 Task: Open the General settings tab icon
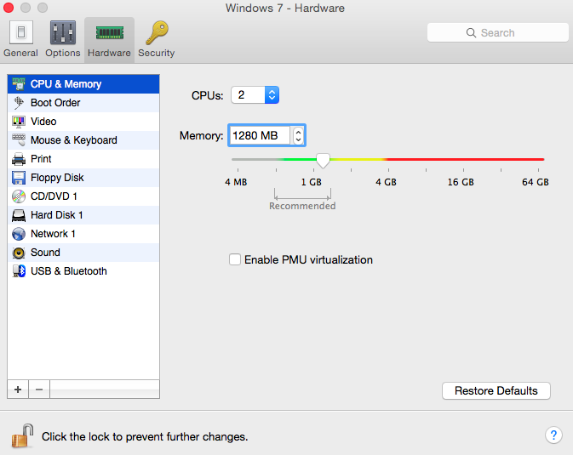click(21, 32)
